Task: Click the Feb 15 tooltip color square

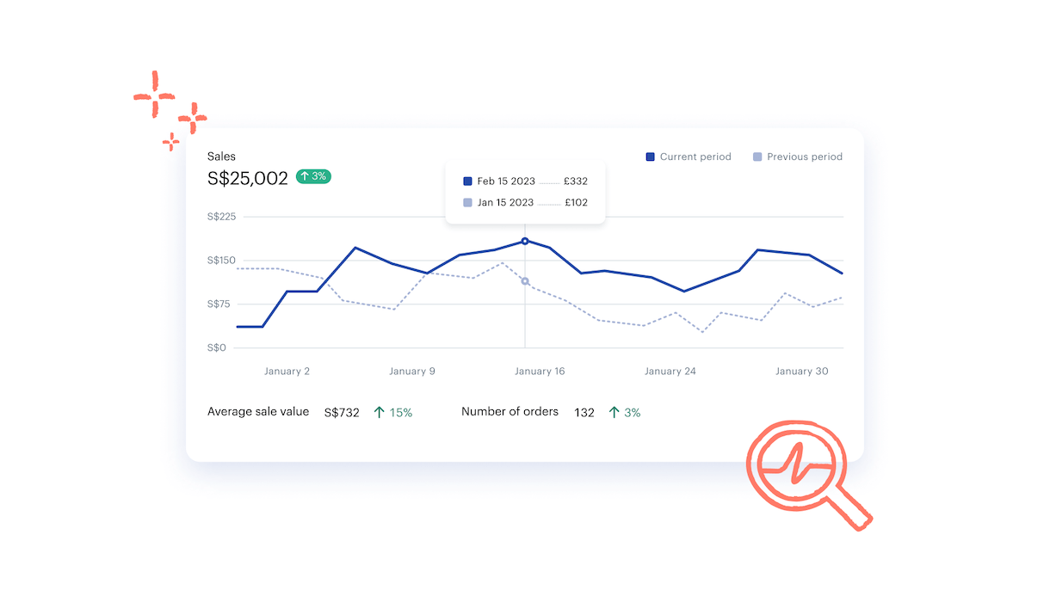Action: click(467, 181)
